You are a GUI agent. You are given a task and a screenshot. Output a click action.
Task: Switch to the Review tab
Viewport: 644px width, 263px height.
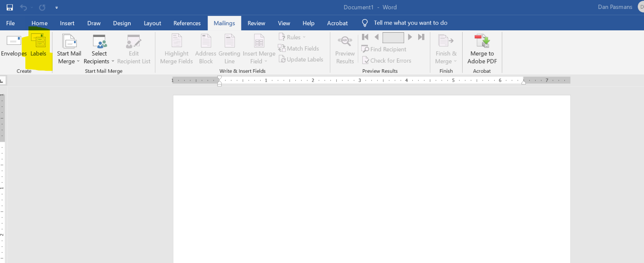coord(256,23)
